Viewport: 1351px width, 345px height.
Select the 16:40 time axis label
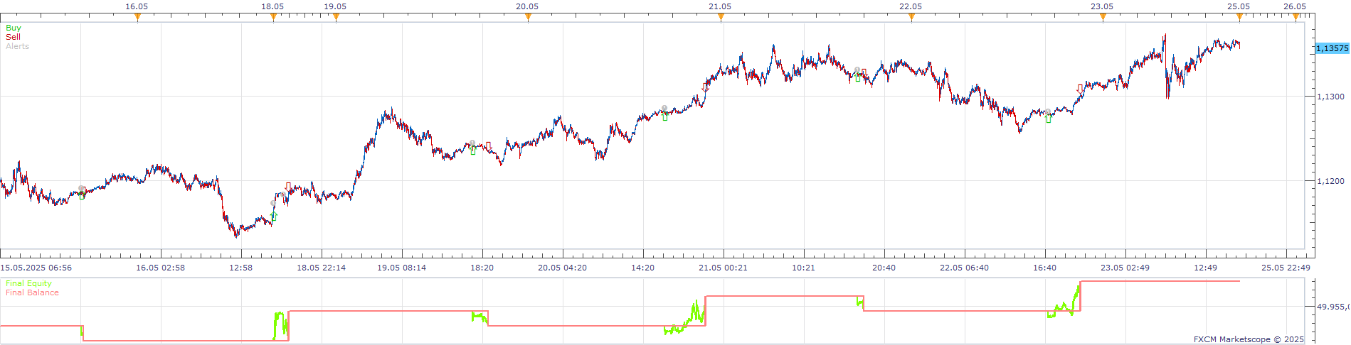[x=1044, y=268]
